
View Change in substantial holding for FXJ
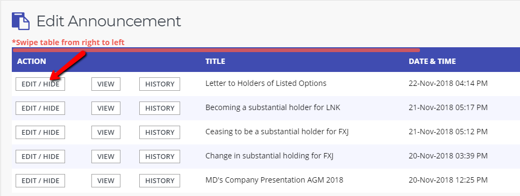click(x=106, y=157)
